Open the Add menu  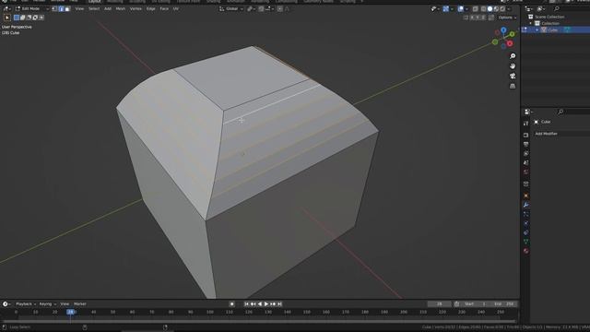pos(108,8)
